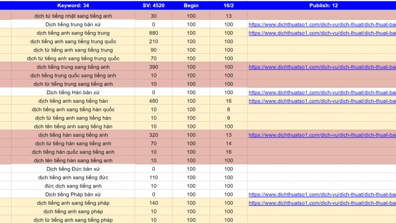Viewport: 396px width, 223px height.
Task: Select the 'SV: 4520' header cell
Action: coord(154,5)
